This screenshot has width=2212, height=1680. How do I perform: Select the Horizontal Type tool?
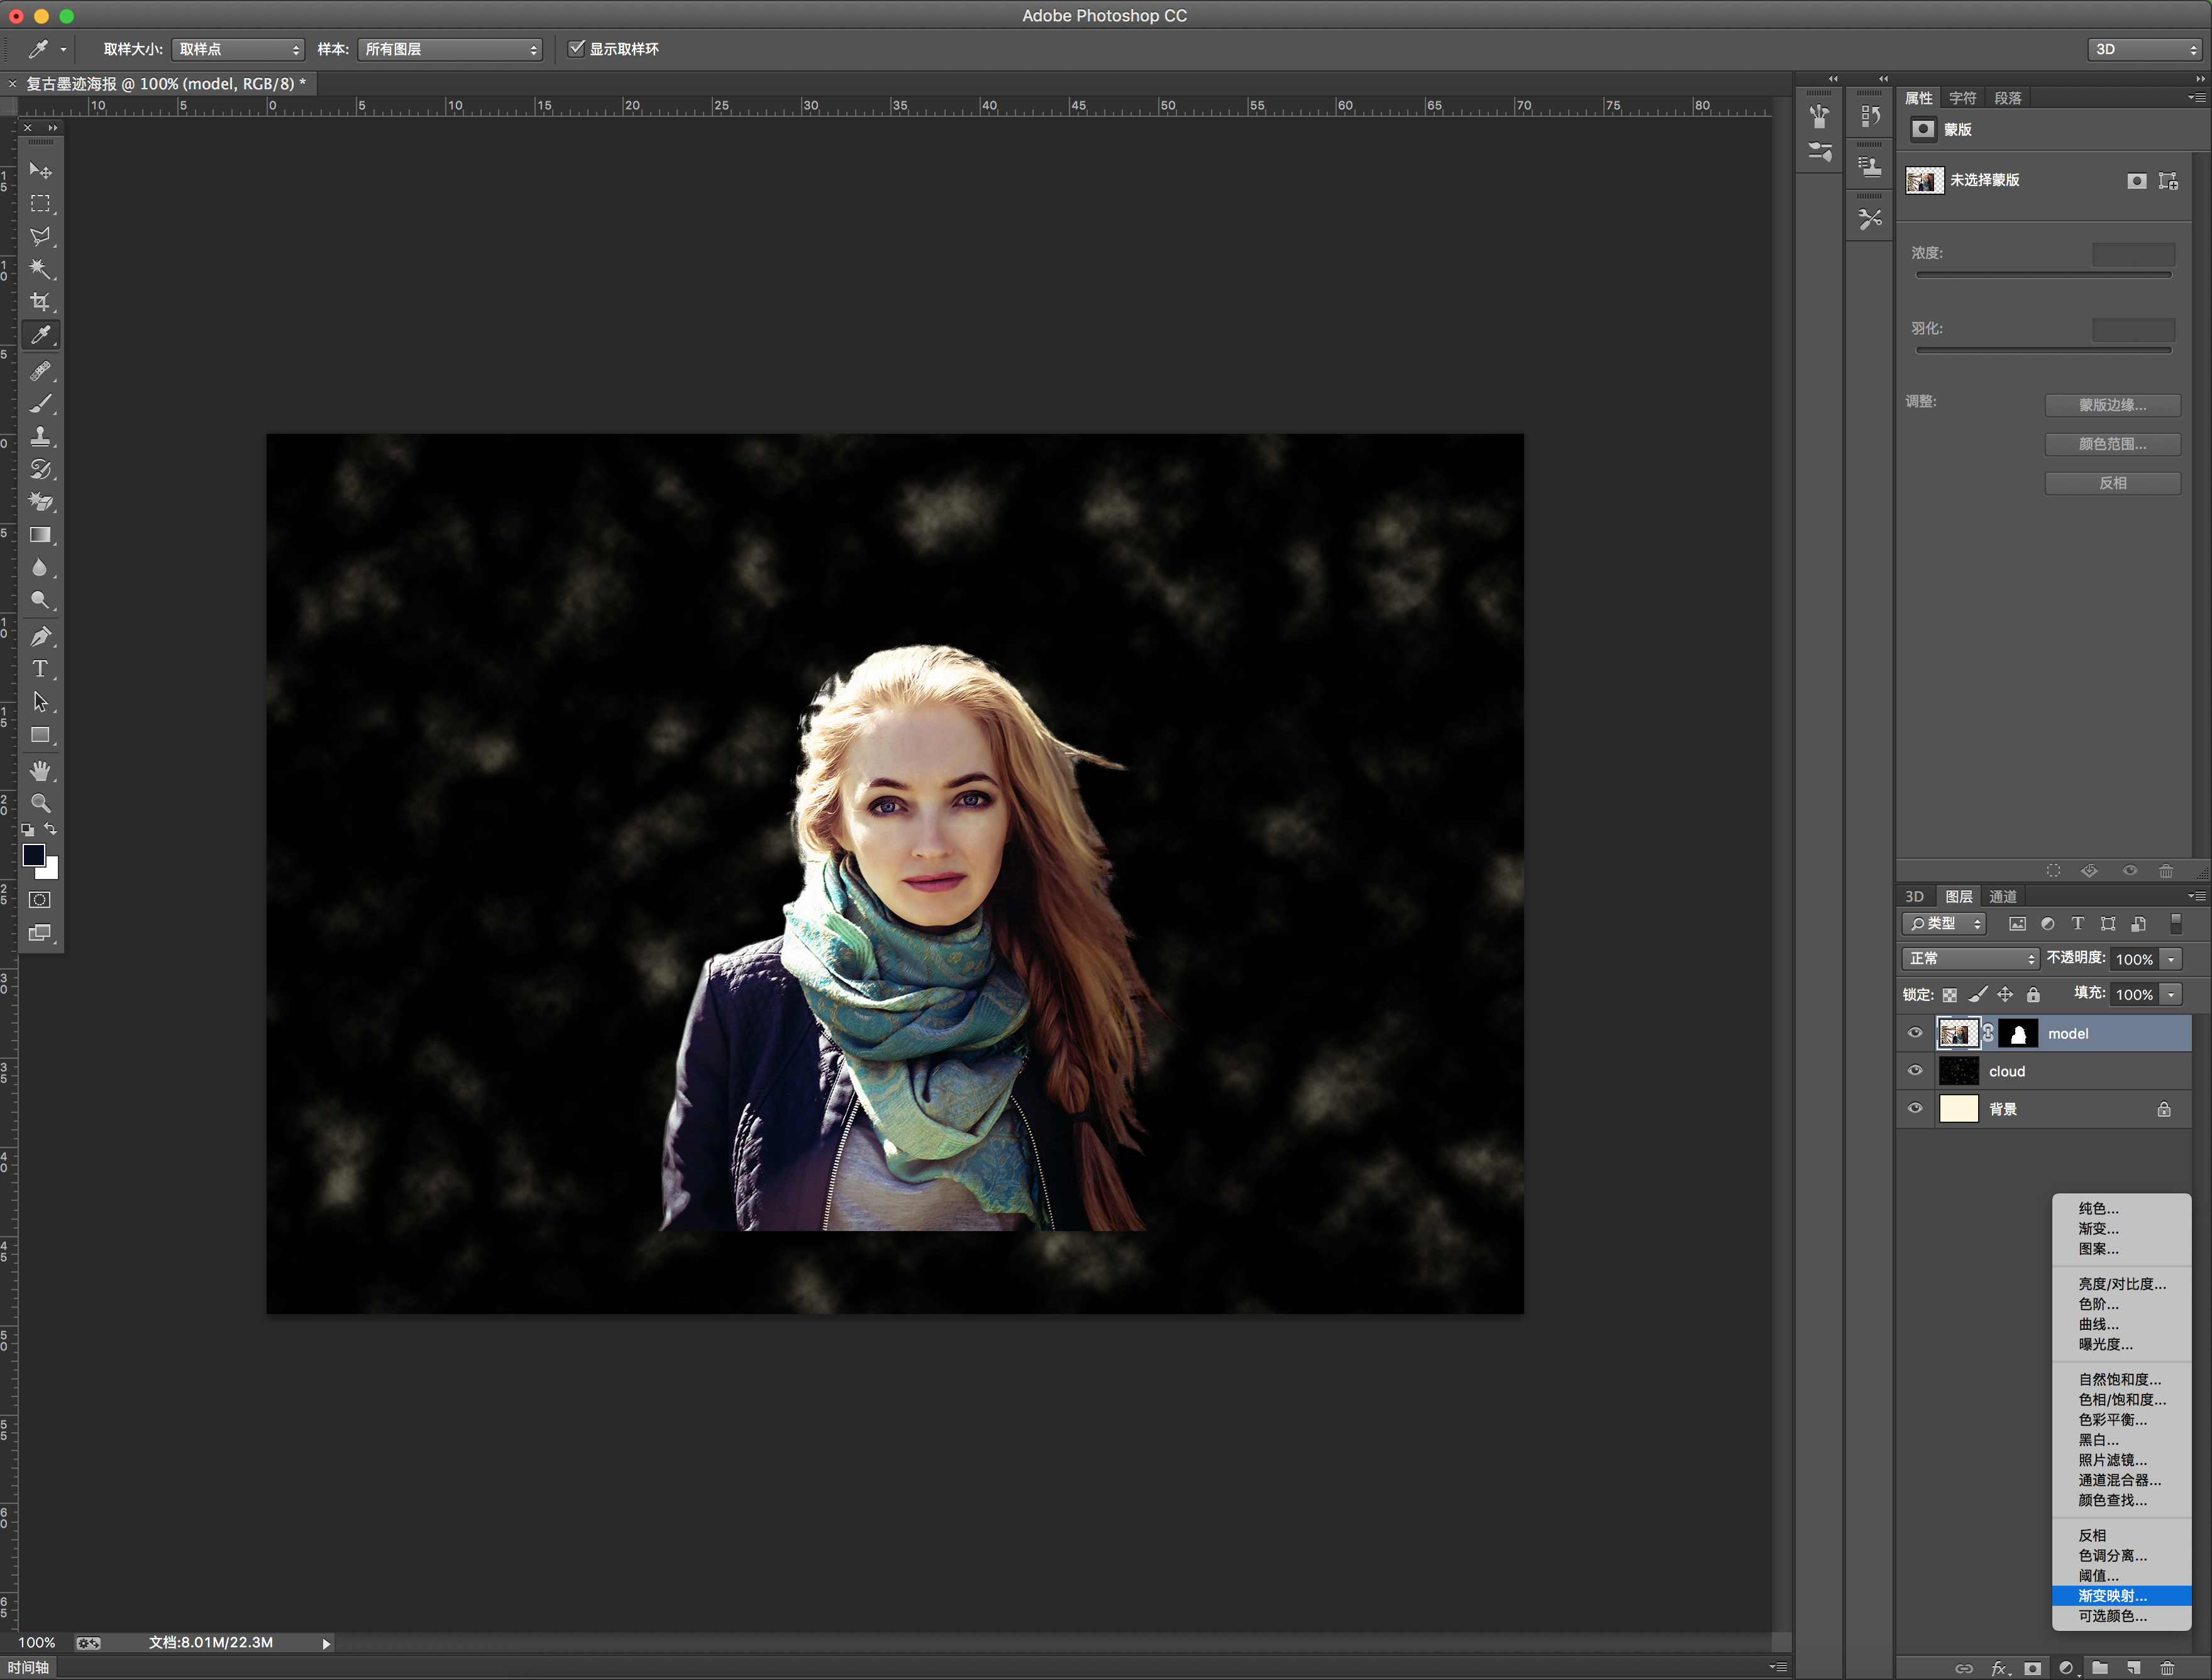pos(40,669)
